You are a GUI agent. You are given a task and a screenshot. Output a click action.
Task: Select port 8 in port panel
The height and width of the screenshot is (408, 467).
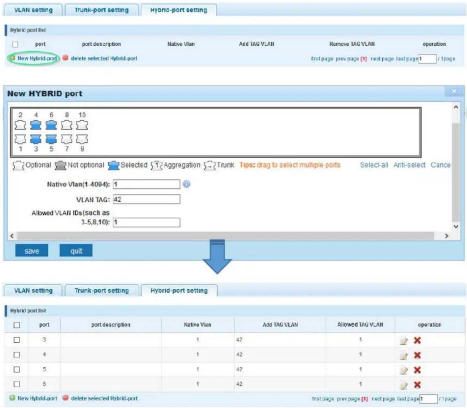pyautogui.click(x=67, y=125)
